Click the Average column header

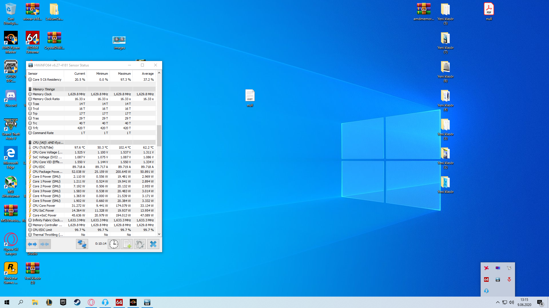[144, 74]
